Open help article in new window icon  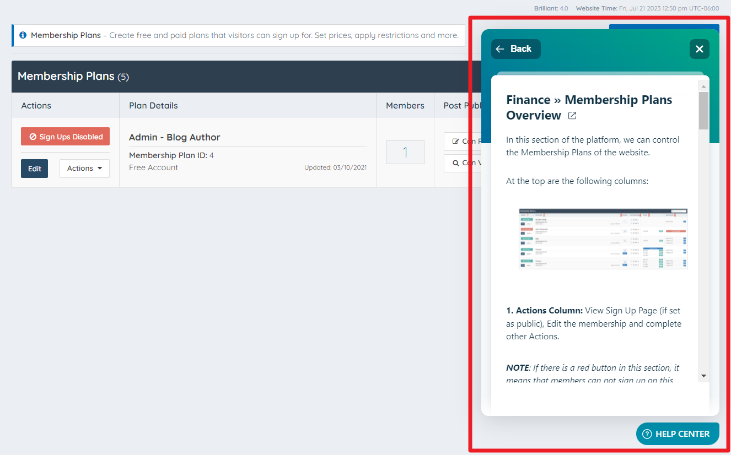click(572, 116)
